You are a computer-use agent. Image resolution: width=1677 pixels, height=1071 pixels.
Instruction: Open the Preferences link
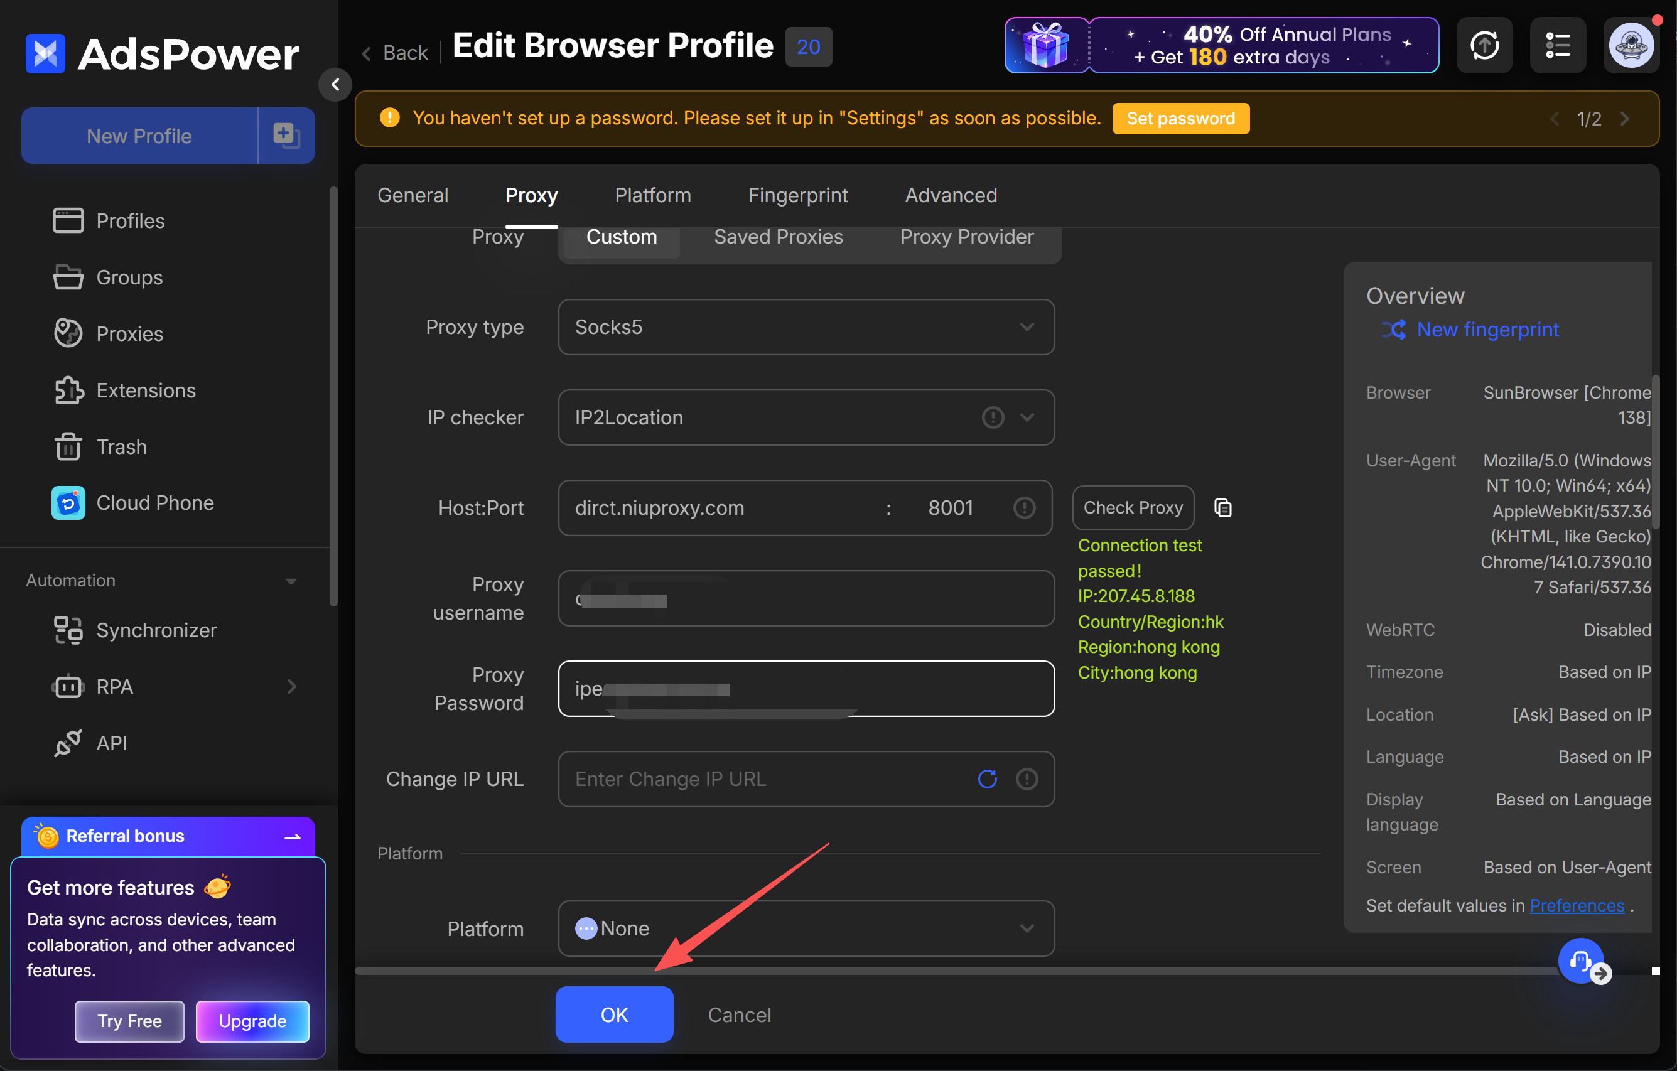[x=1577, y=905]
